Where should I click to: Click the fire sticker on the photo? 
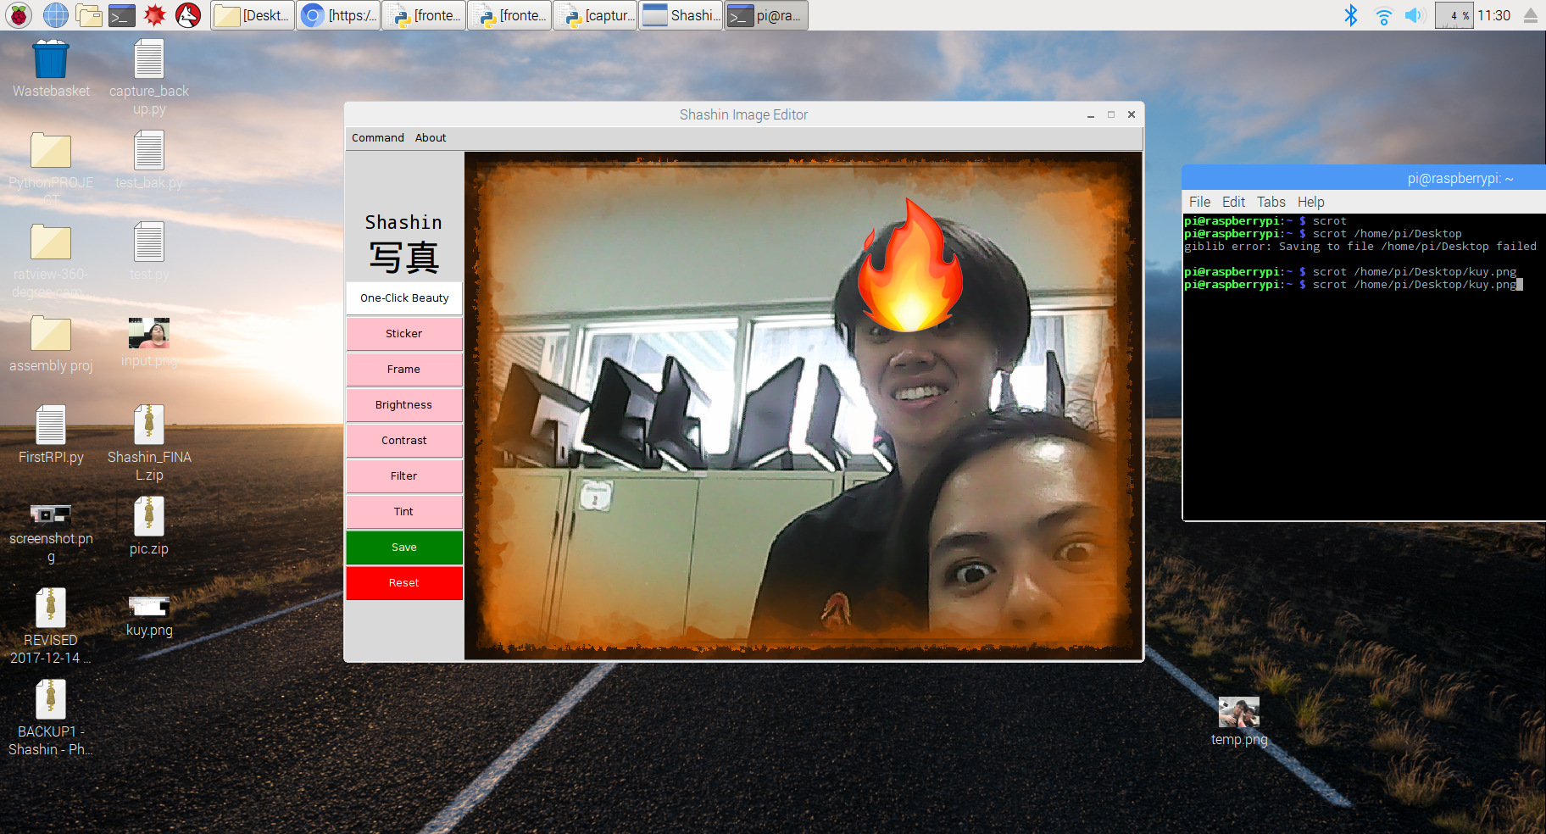[x=910, y=266]
